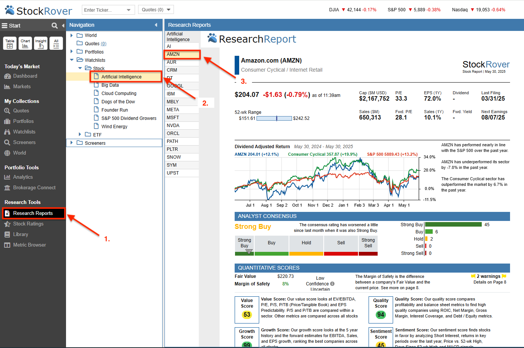This screenshot has width=524, height=348.
Task: Collapse the Watchlists folder arrow
Action: [72, 60]
